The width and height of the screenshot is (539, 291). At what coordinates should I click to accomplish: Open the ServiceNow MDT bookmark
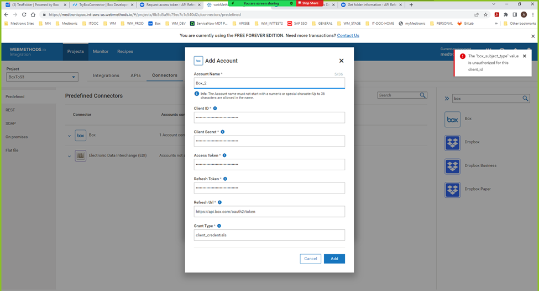pyautogui.click(x=208, y=23)
